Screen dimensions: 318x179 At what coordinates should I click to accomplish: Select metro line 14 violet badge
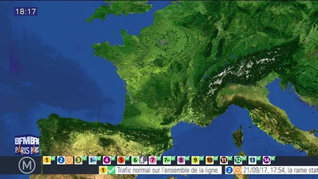[267, 160]
